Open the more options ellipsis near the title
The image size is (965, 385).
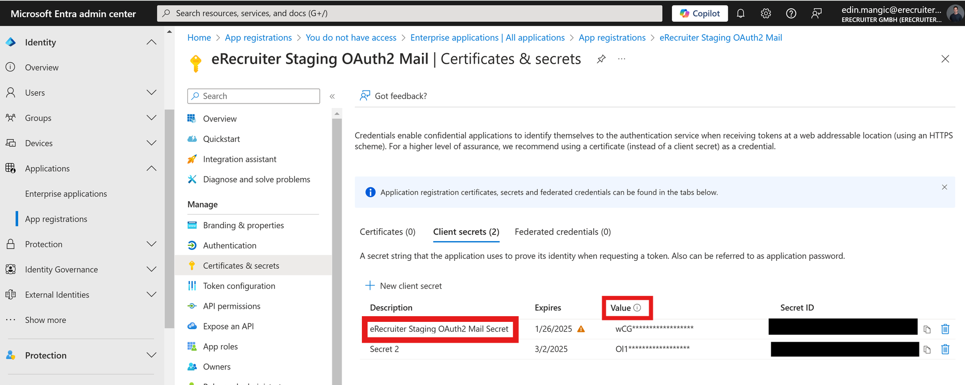(622, 59)
